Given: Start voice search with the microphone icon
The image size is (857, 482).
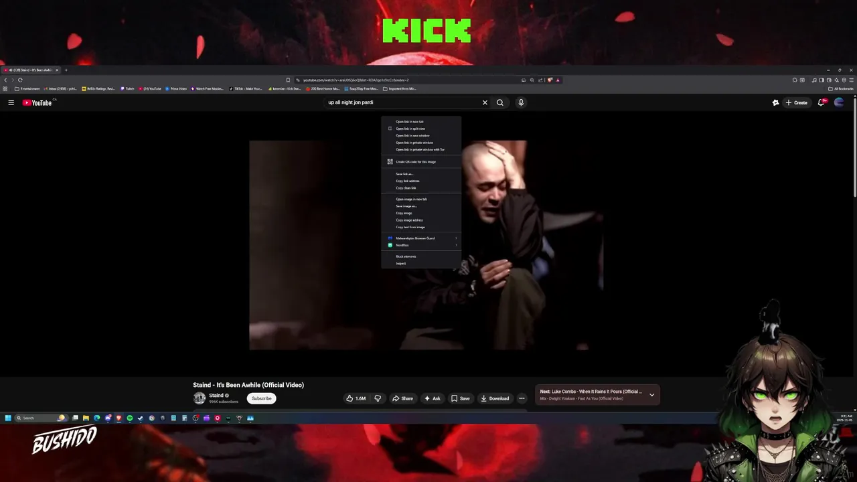Looking at the screenshot, I should point(521,102).
